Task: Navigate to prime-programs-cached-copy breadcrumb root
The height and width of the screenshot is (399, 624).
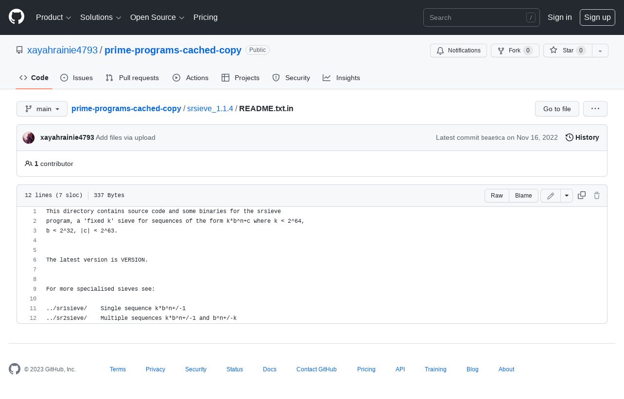Action: pyautogui.click(x=126, y=109)
